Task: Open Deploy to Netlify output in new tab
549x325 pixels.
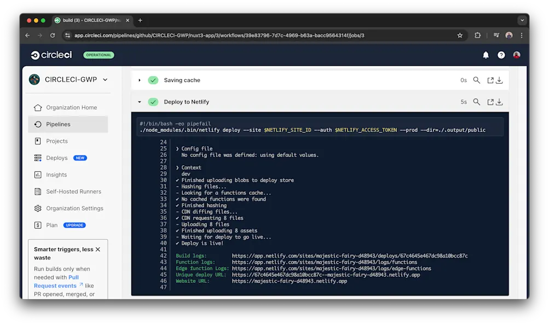Action: [490, 102]
